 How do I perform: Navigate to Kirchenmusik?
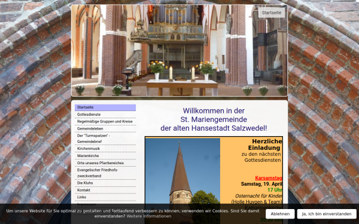tap(105, 149)
